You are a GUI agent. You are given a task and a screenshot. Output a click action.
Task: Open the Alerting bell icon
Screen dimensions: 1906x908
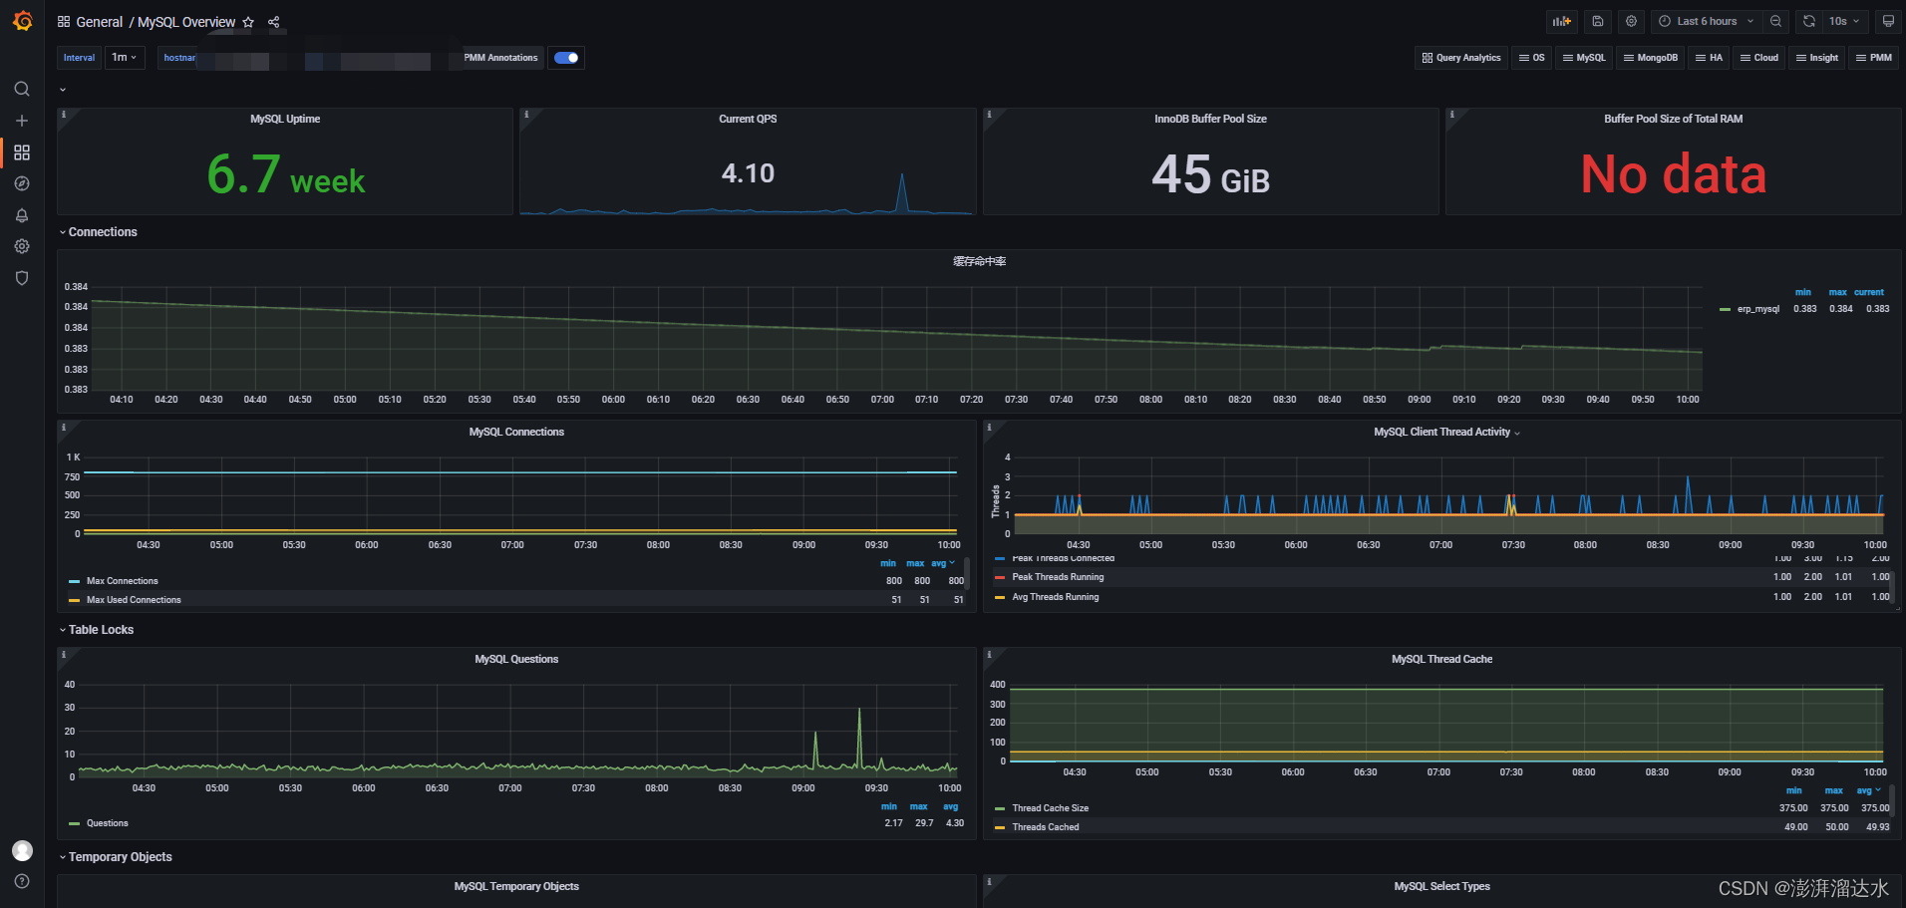(x=22, y=215)
